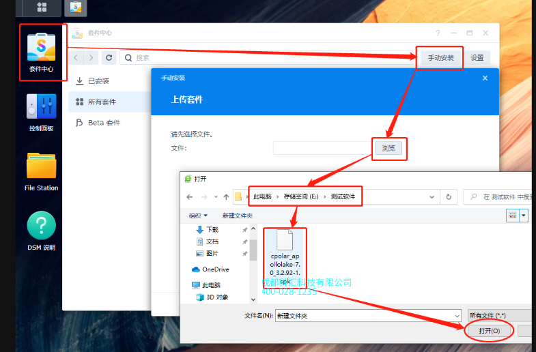536x352 pixels.
Task: Open the 组织 organize menu
Action: pos(198,216)
